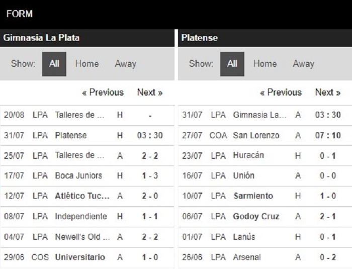The height and width of the screenshot is (269, 352).
Task: Click the Newell's Old Boys match row
Action: point(87,237)
